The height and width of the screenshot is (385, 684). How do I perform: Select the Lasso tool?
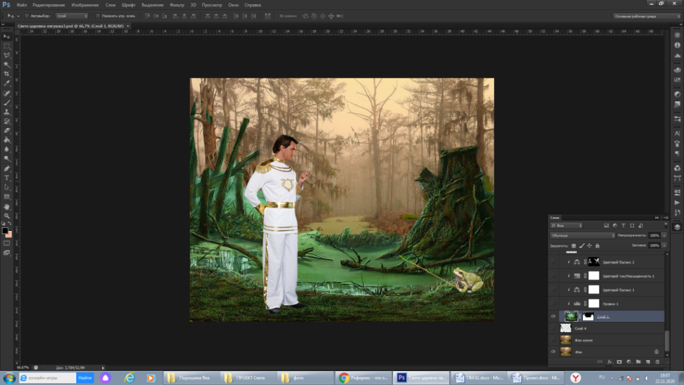coord(7,55)
